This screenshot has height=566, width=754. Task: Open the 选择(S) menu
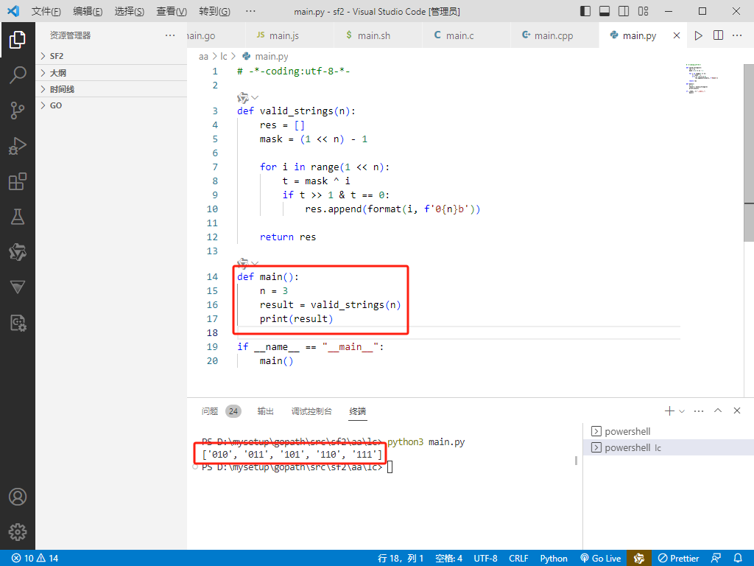(130, 11)
